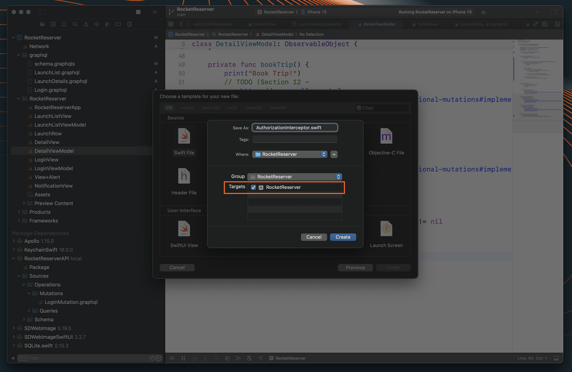Select the Launch Screen template icon
The height and width of the screenshot is (372, 572).
386,229
